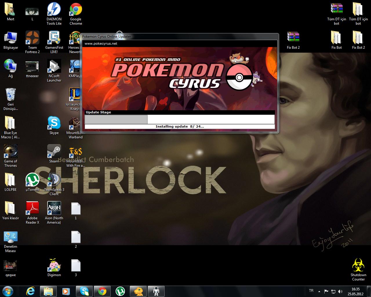Open the Geri Dönüşü recycle bin
Screen dimensions: 371x297
(10, 99)
